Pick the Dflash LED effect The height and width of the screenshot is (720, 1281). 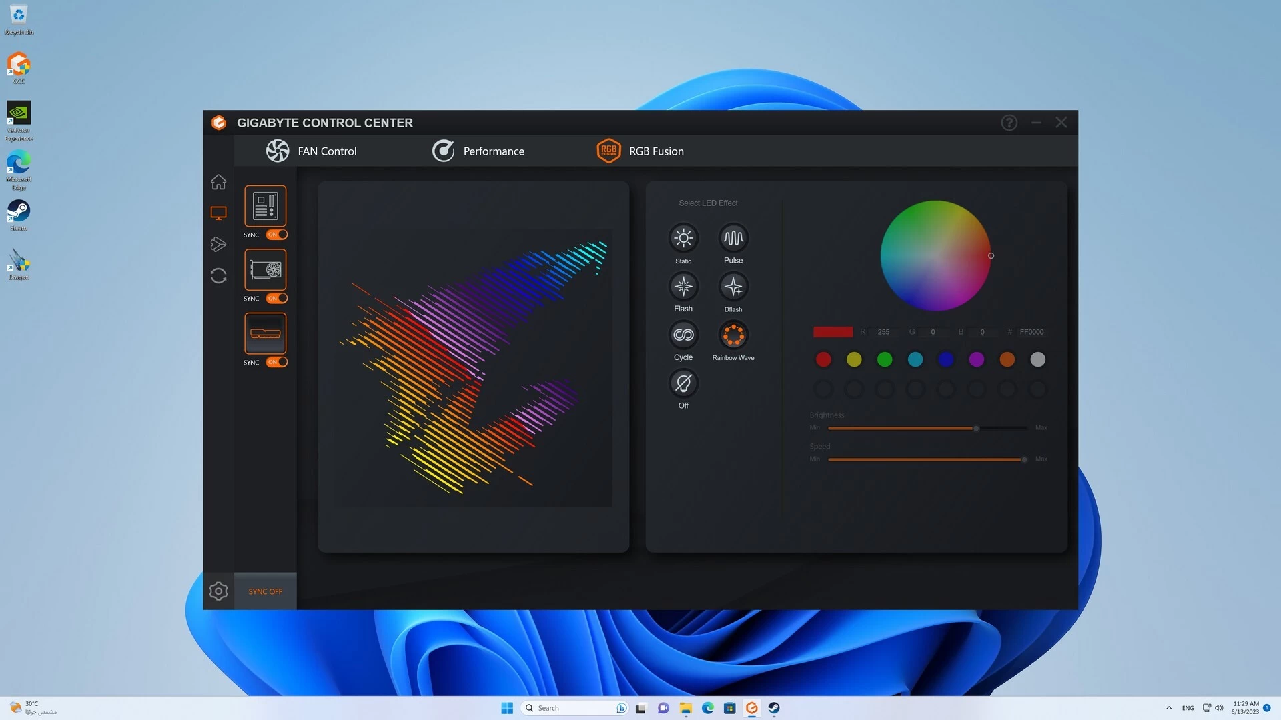(x=733, y=287)
